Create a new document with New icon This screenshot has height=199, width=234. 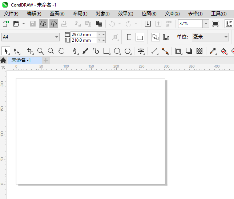coord(6,24)
